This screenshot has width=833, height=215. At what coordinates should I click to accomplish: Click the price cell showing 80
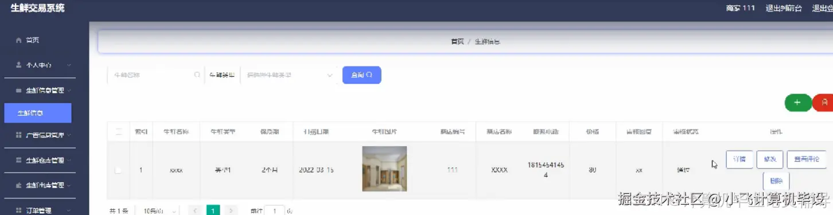[592, 170]
